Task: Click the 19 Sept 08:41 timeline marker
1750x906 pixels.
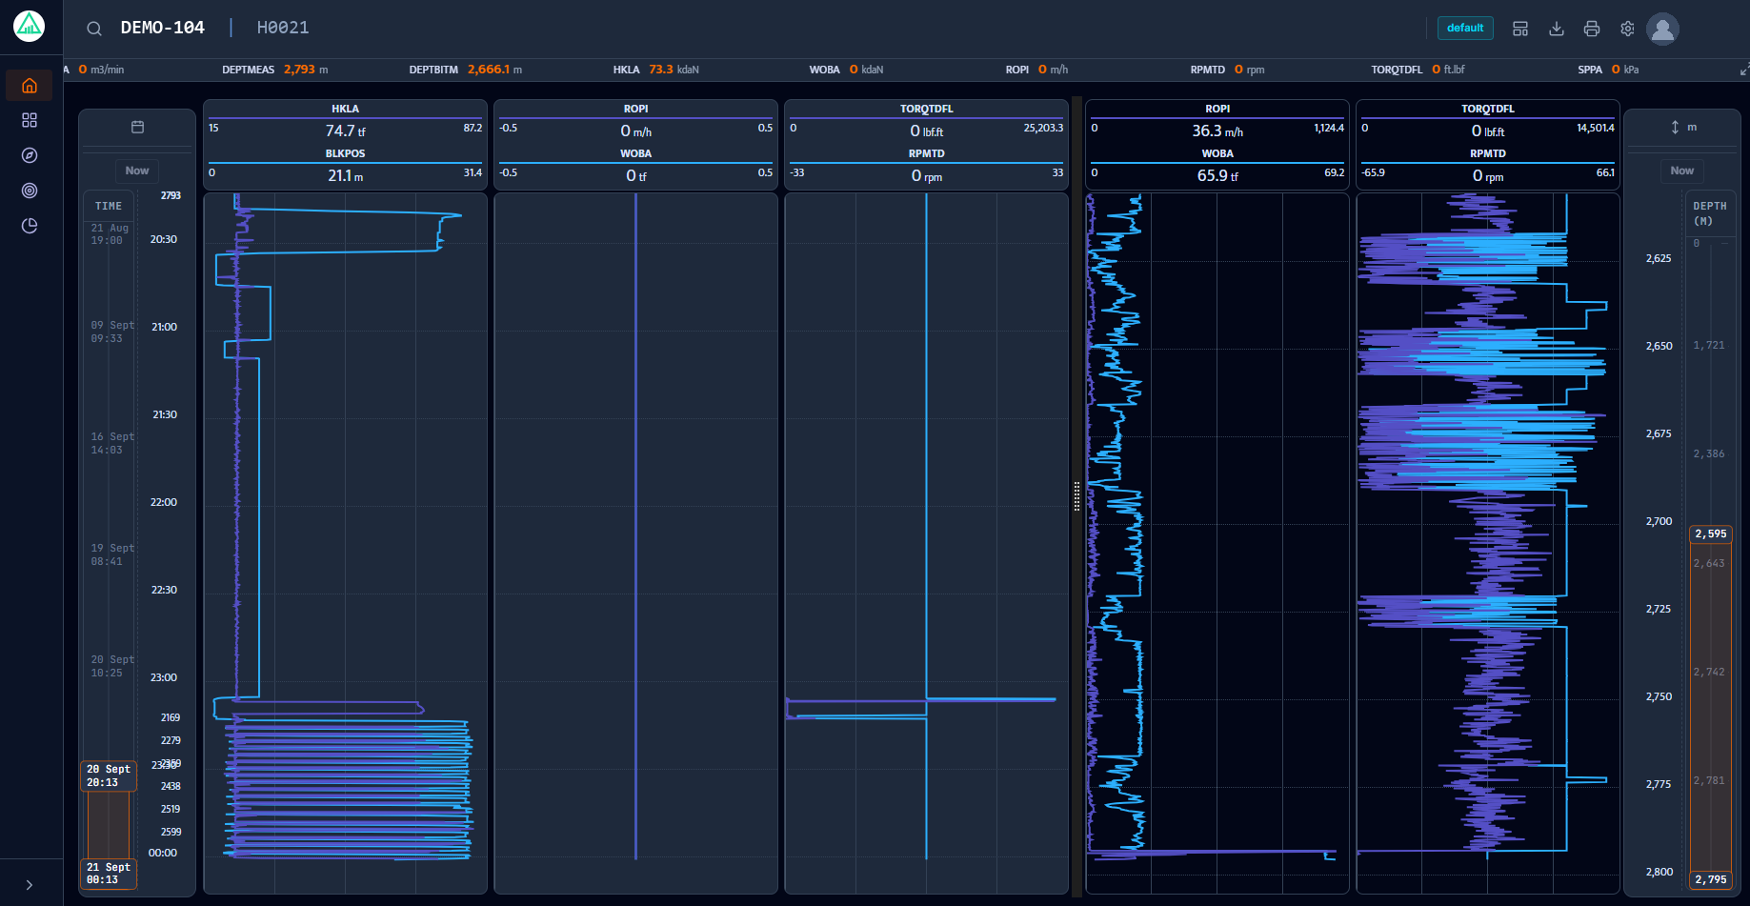Action: pos(112,554)
